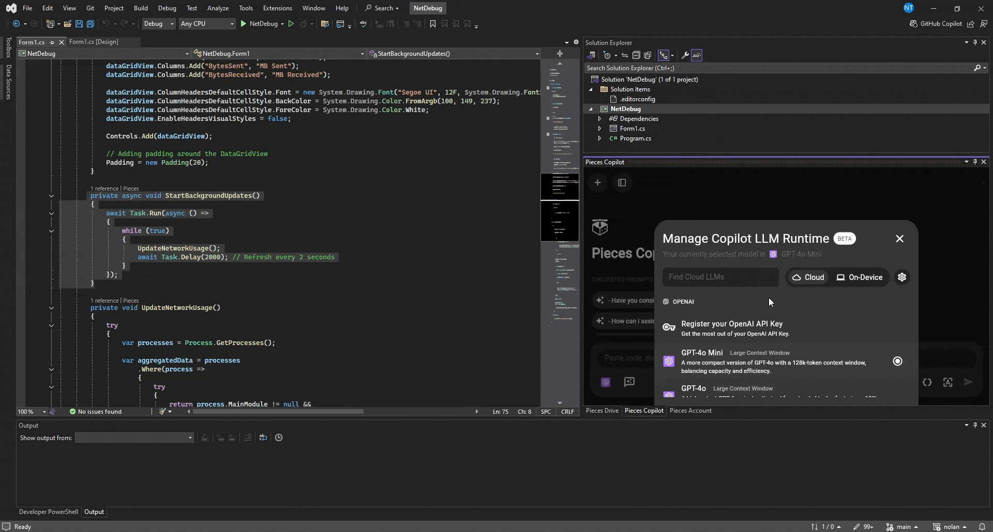The width and height of the screenshot is (993, 532).
Task: Open the Show output from dropdown
Action: point(134,438)
